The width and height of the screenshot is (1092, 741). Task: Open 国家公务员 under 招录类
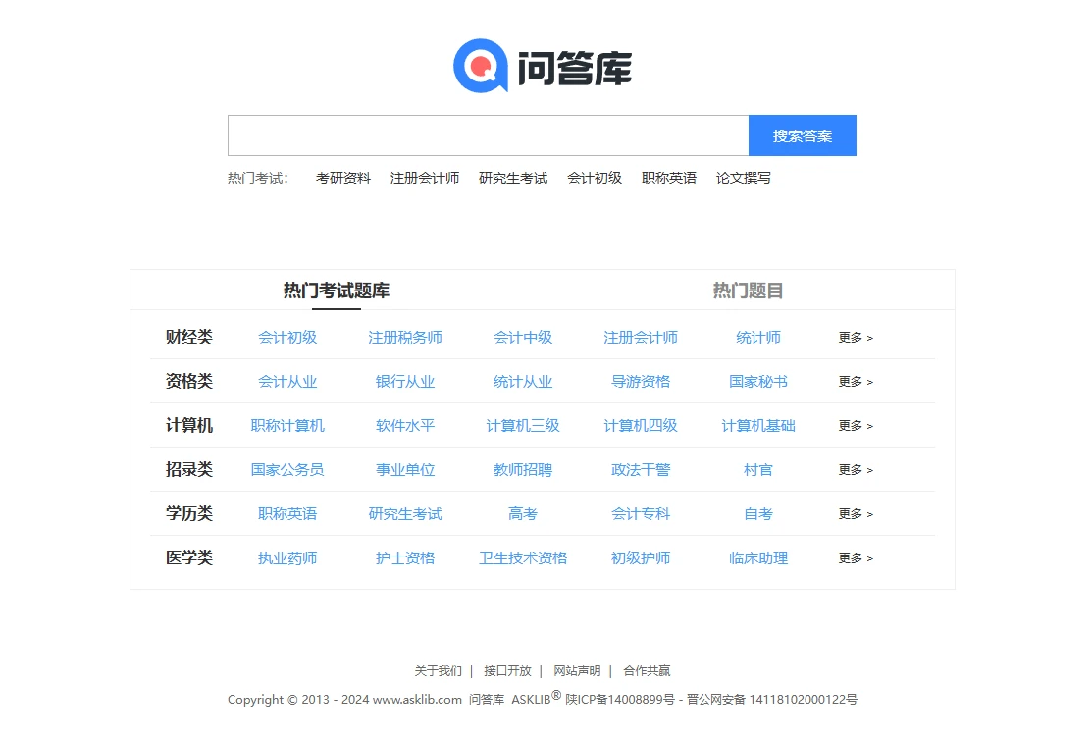pyautogui.click(x=286, y=469)
